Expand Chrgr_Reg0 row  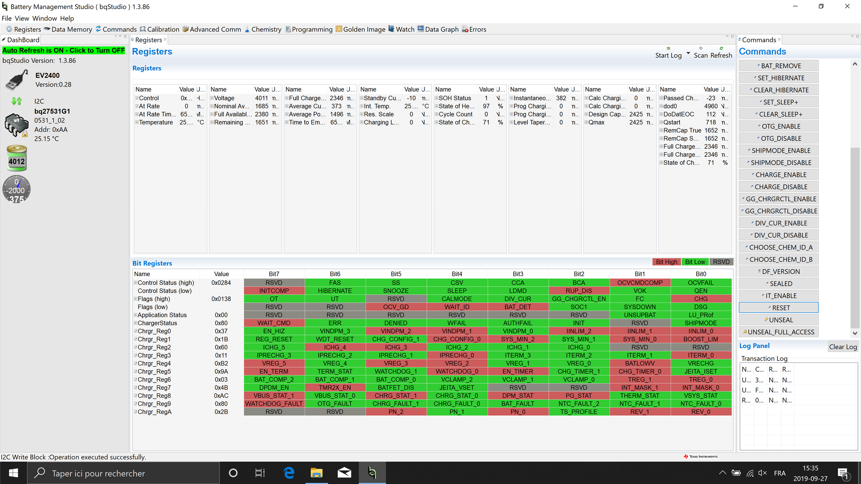click(x=135, y=331)
